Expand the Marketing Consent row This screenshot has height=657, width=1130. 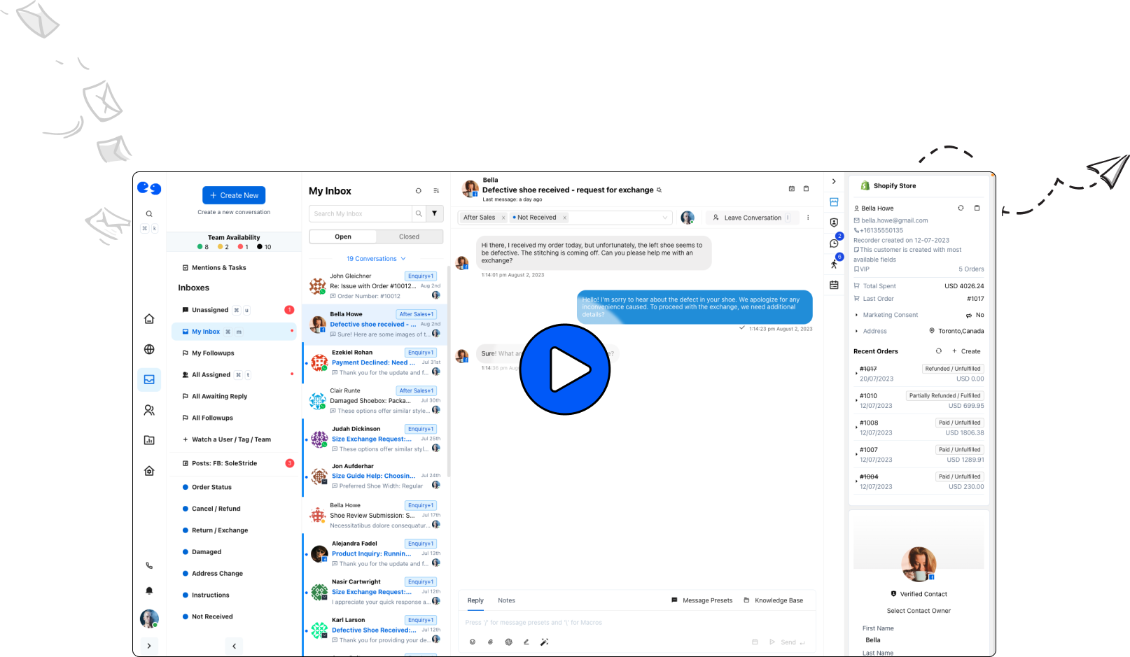pyautogui.click(x=857, y=315)
